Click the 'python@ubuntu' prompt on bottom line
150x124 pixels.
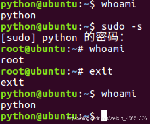[39, 116]
